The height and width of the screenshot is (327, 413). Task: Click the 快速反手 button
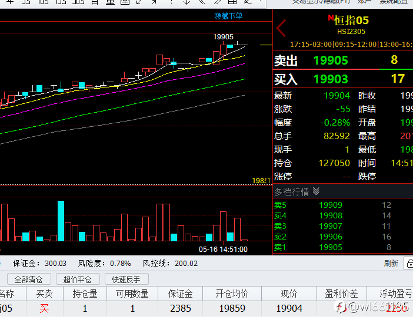[126, 279]
